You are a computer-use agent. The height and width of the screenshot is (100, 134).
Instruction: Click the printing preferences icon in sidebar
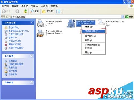click(6, 35)
